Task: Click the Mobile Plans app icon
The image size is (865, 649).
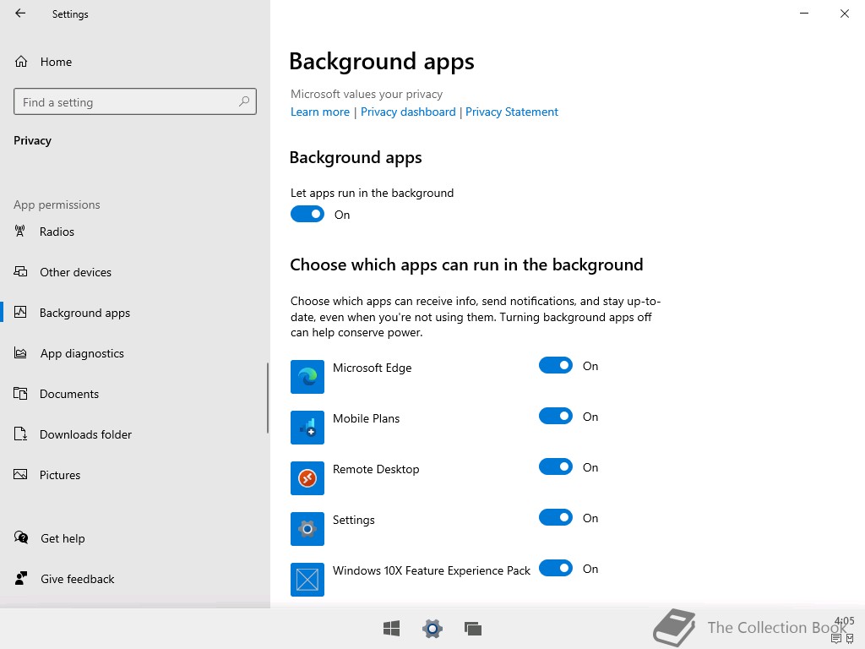Action: coord(307,428)
